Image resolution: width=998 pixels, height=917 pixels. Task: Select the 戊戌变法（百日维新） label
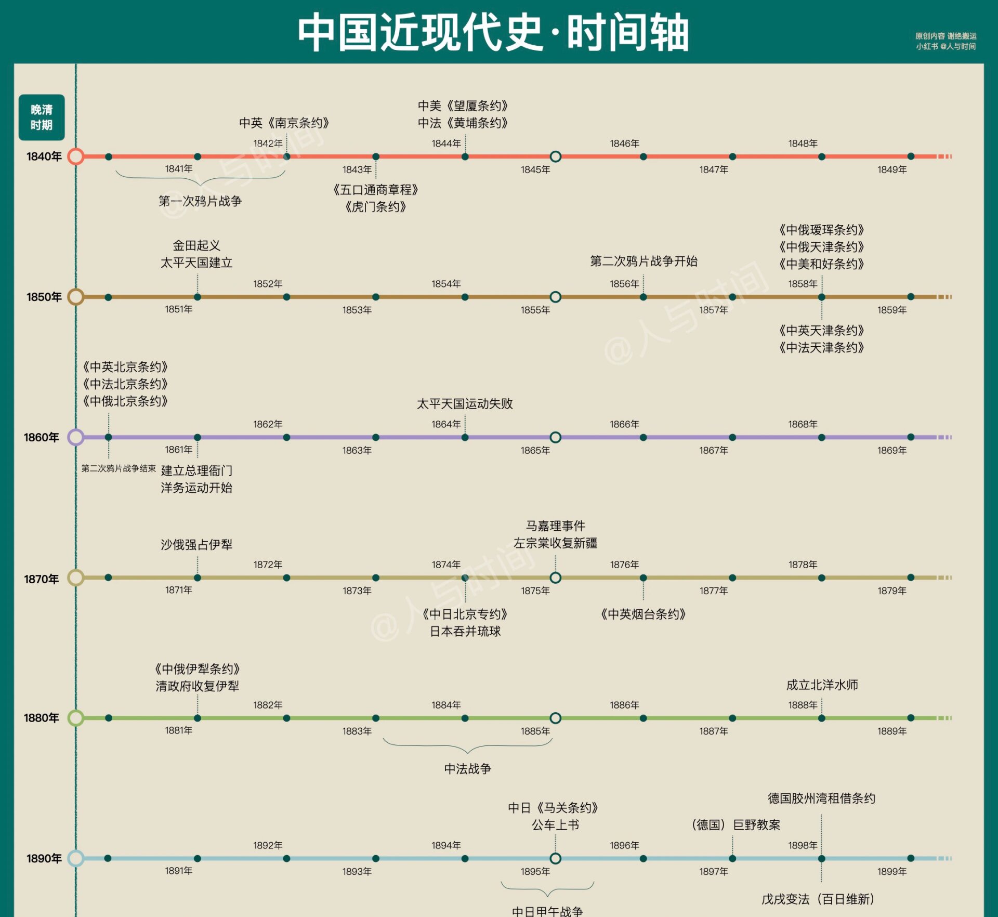pos(818,899)
